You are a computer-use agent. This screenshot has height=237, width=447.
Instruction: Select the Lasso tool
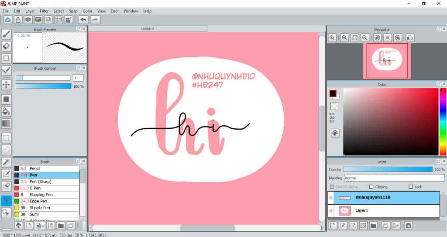[x=6, y=150]
